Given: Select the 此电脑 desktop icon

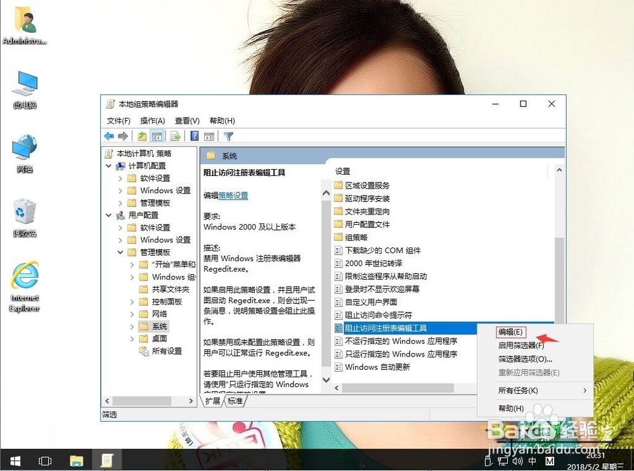Looking at the screenshot, I should click(x=25, y=90).
